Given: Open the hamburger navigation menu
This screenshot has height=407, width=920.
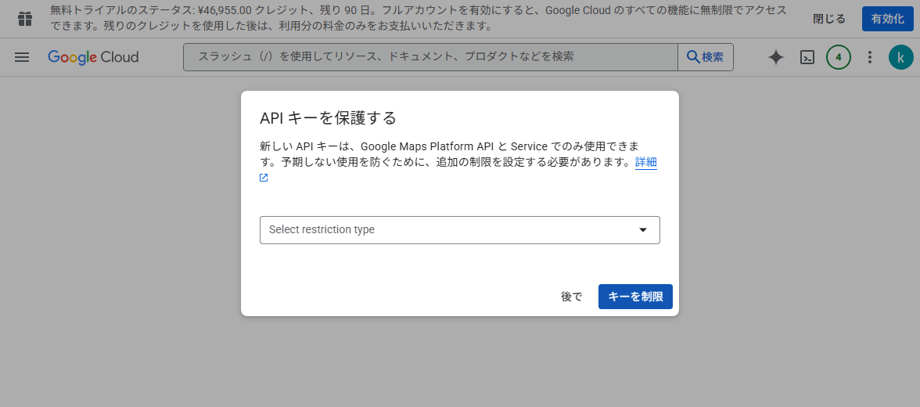Looking at the screenshot, I should 22,57.
